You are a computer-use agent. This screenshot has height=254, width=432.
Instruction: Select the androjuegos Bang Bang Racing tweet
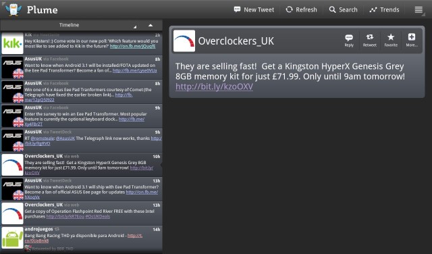[82, 238]
